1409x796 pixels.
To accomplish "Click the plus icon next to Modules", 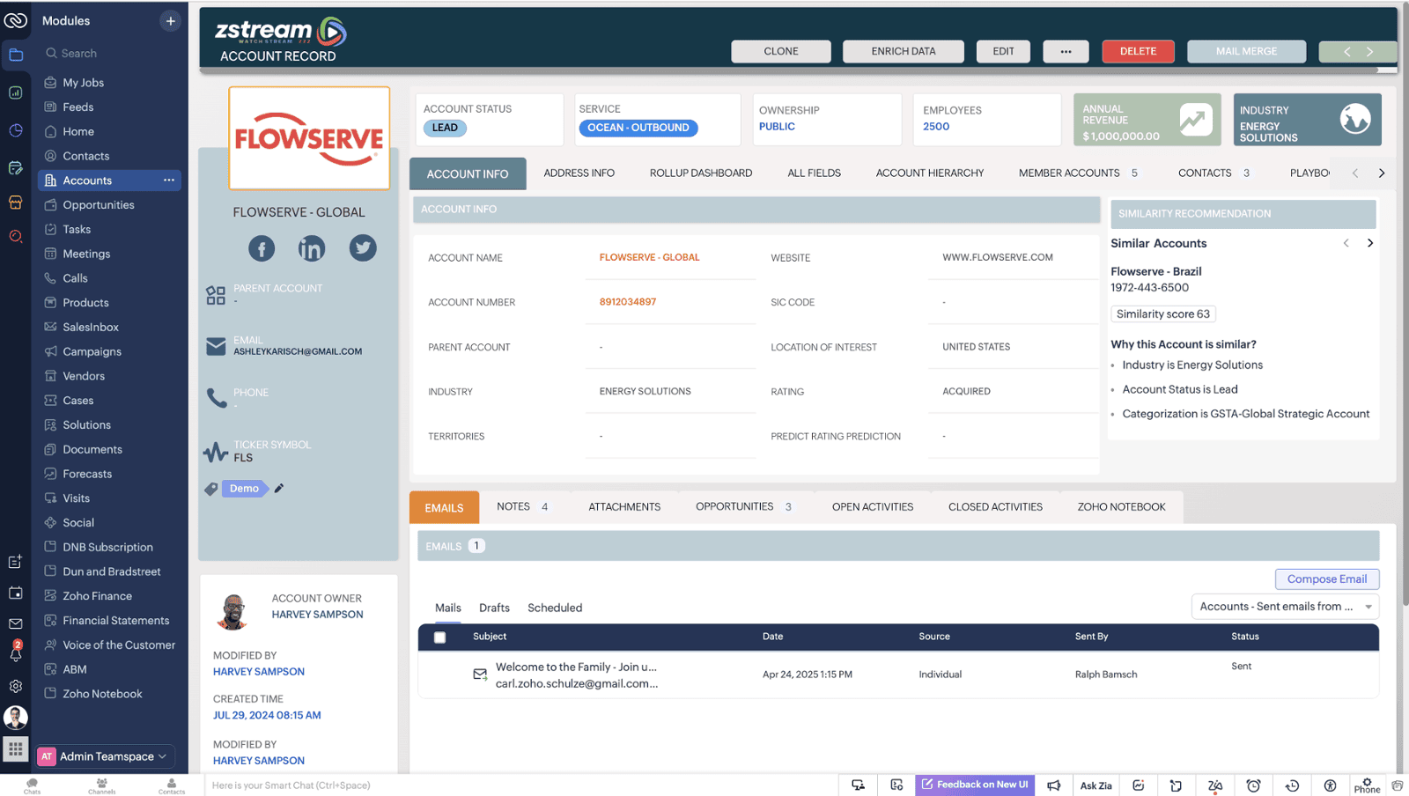I will 171,21.
